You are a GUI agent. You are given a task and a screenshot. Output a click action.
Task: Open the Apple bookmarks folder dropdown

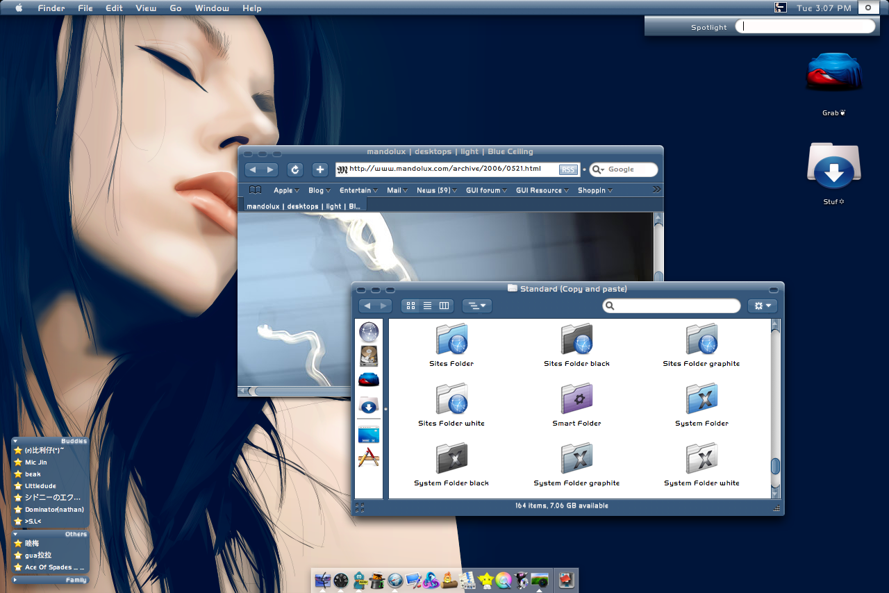(286, 190)
